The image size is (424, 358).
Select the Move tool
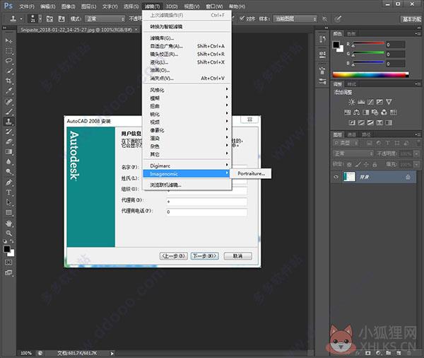(8, 41)
